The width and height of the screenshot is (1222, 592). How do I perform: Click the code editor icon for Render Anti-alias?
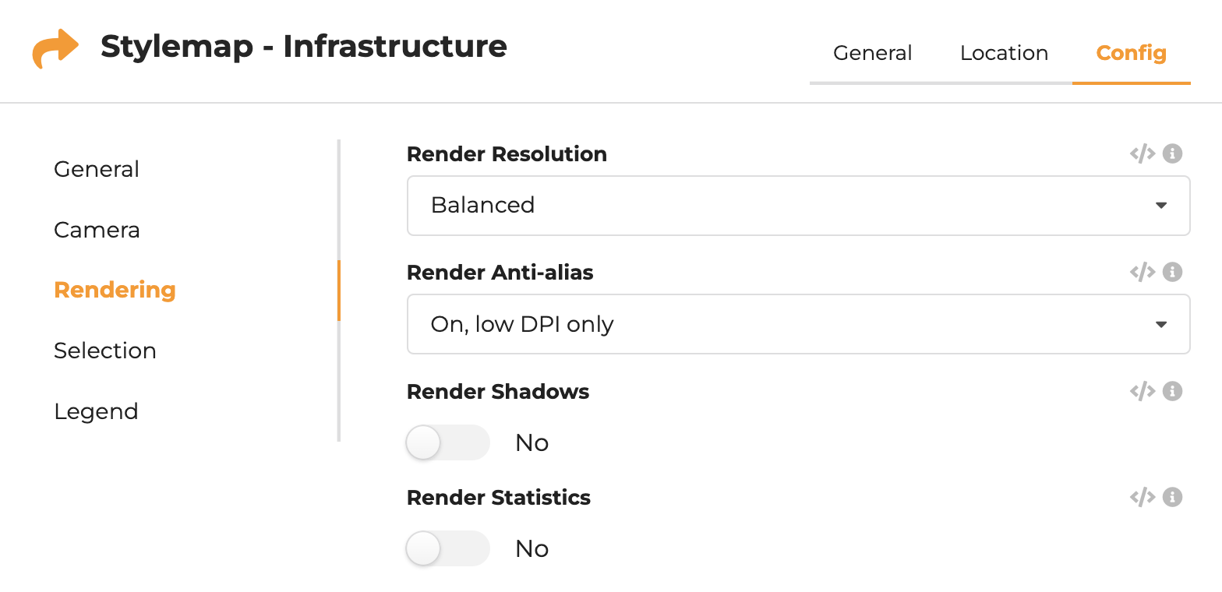tap(1143, 272)
